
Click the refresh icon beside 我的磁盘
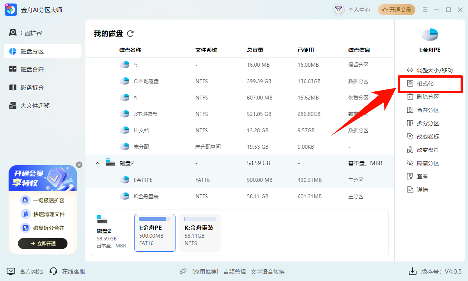[130, 34]
